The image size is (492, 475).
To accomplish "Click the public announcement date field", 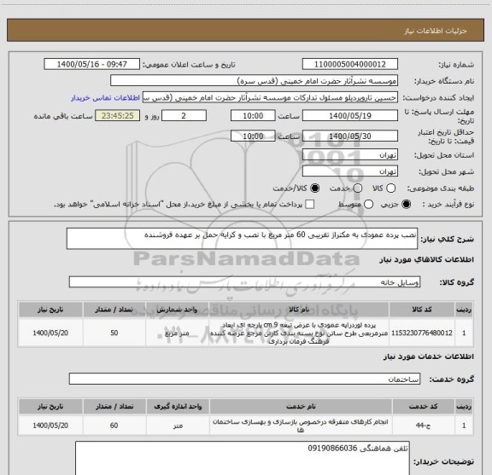I will (x=92, y=64).
